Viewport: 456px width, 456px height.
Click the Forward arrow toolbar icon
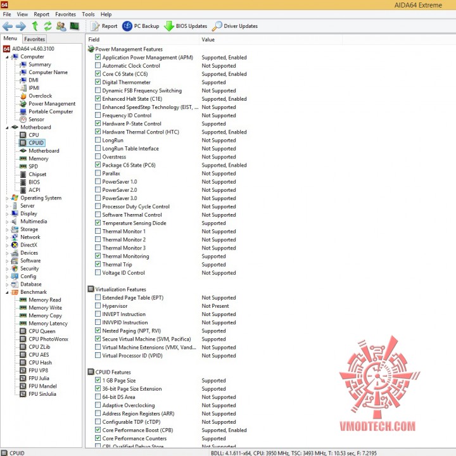(21, 26)
